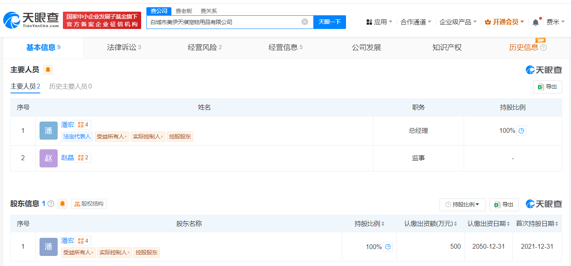The image size is (571, 266).
Task: Open shareholder pie chart icon beside 100%
Action: [x=388, y=247]
